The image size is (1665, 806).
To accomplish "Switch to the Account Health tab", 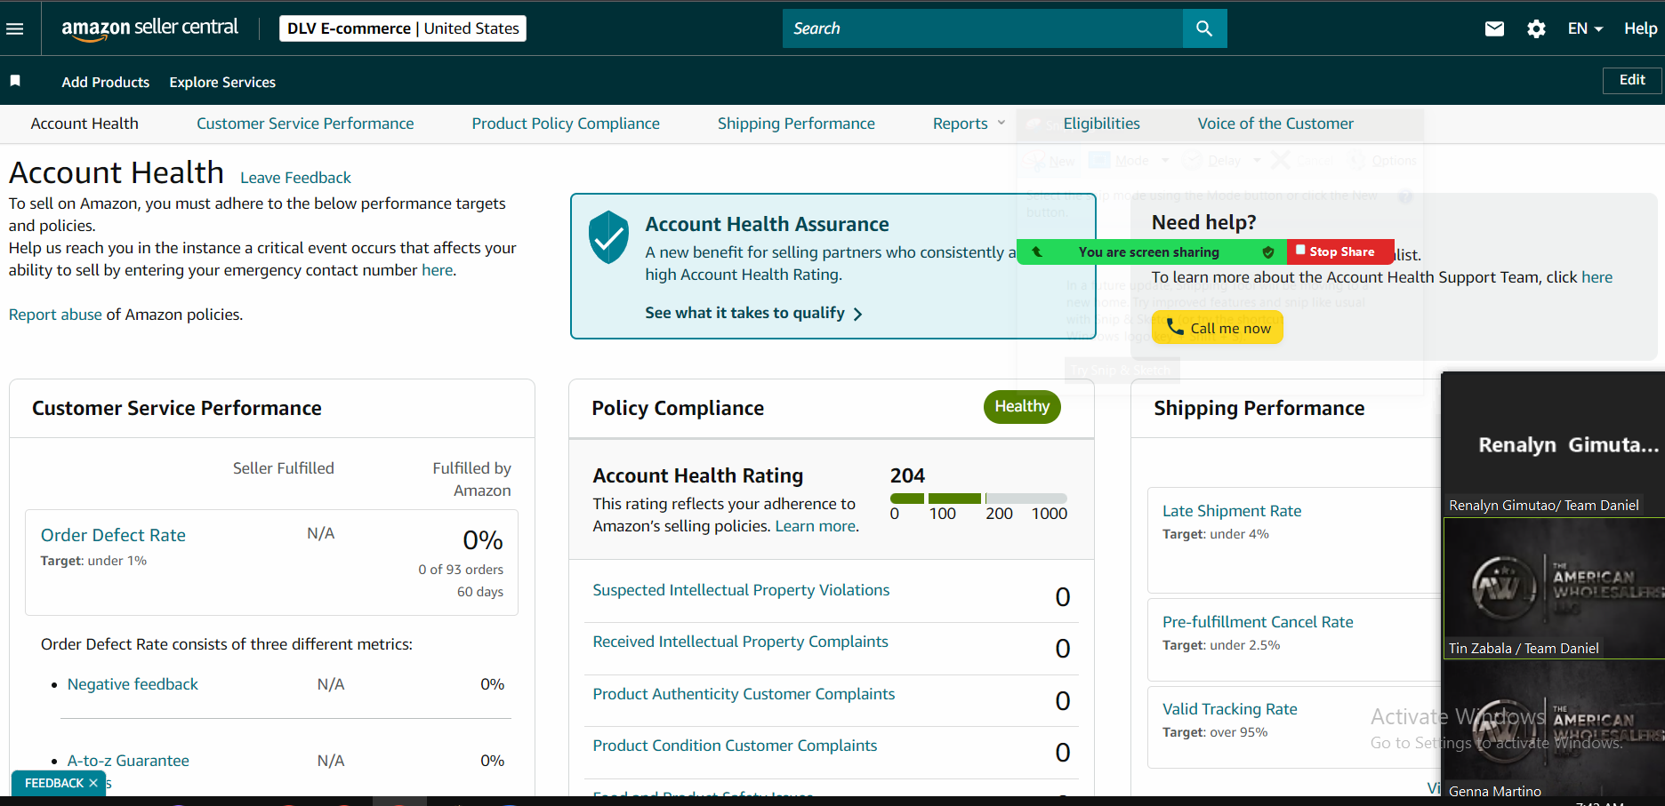I will click(x=84, y=124).
